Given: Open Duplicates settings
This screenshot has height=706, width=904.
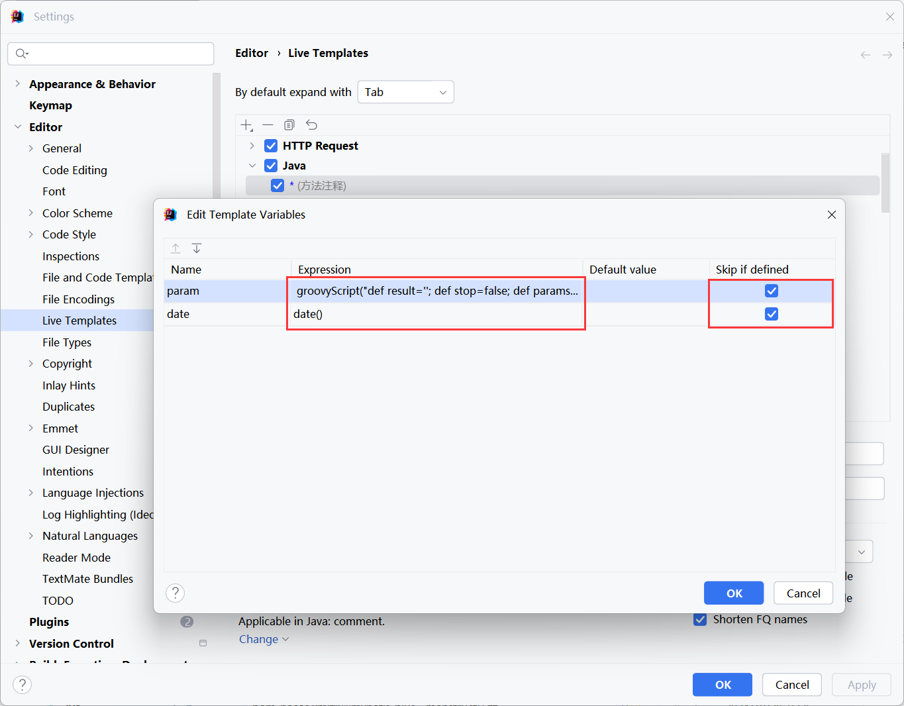Looking at the screenshot, I should coord(69,407).
